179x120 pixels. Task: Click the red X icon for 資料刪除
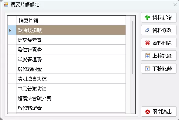pos(147,43)
